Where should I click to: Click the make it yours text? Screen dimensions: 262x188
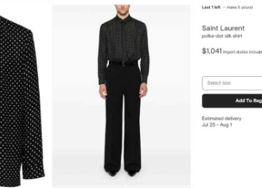(x=240, y=7)
